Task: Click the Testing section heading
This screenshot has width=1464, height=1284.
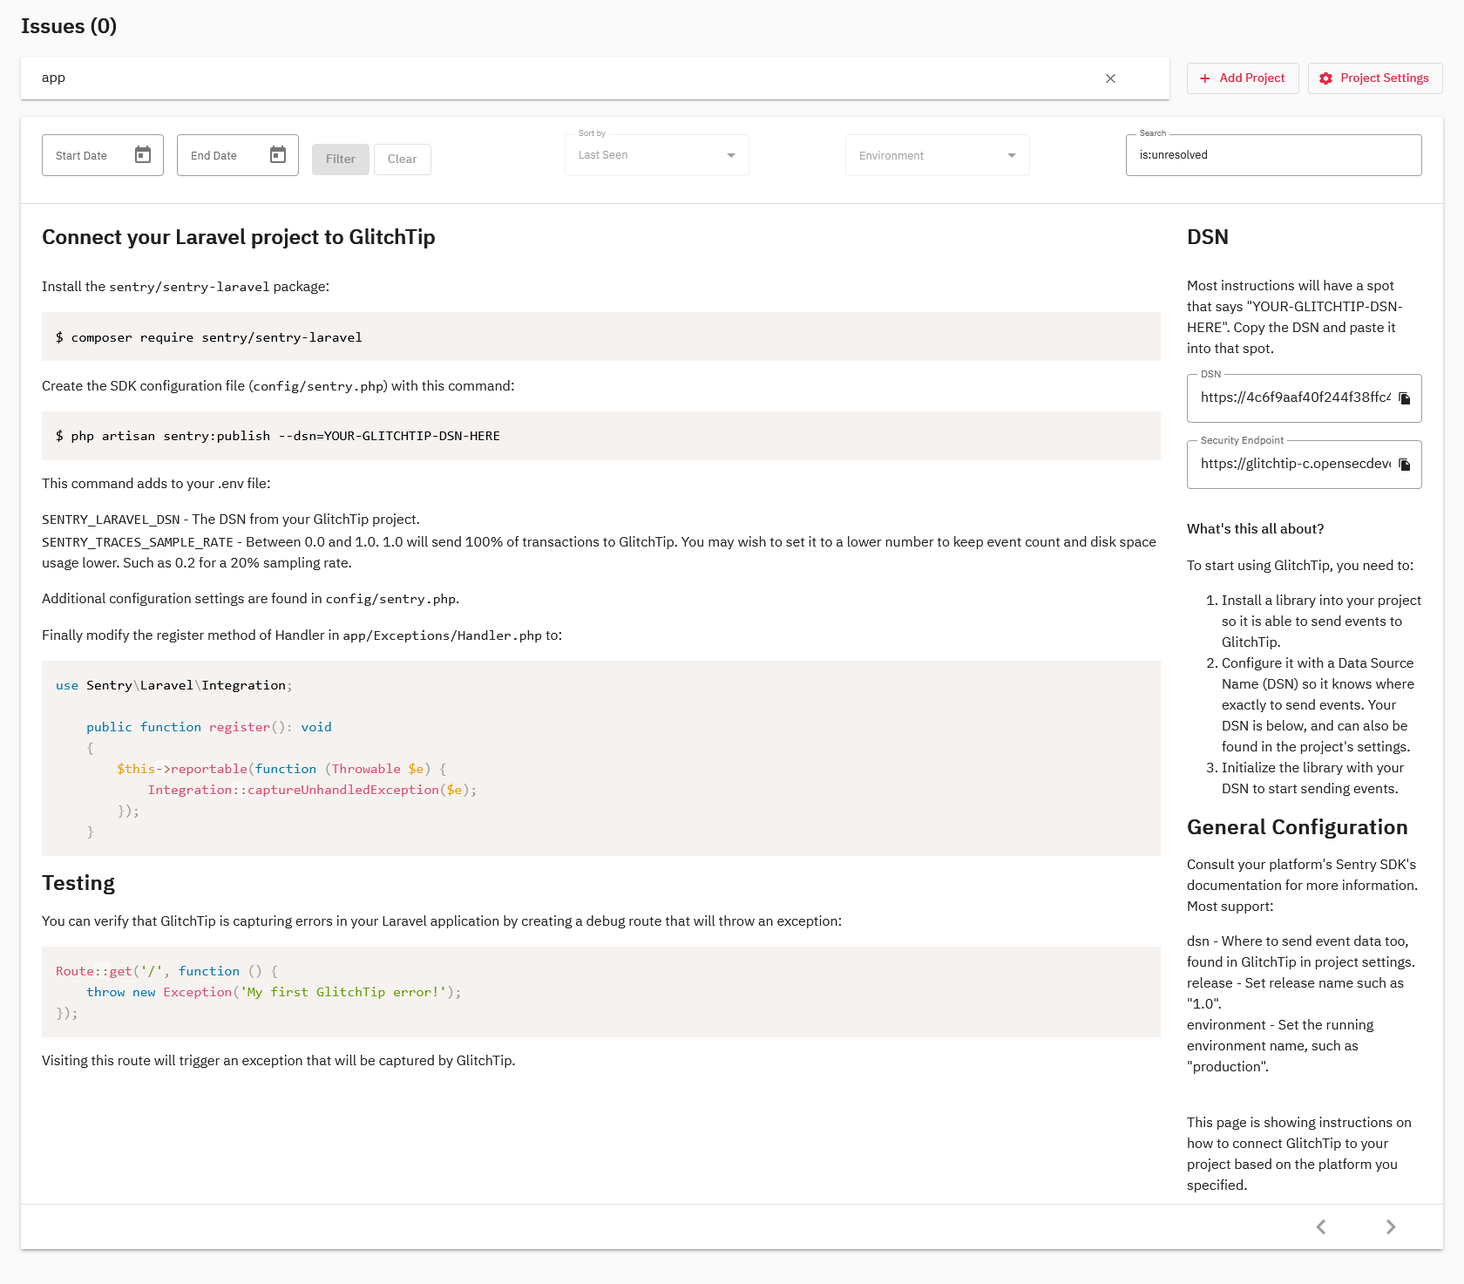Action: point(78,883)
